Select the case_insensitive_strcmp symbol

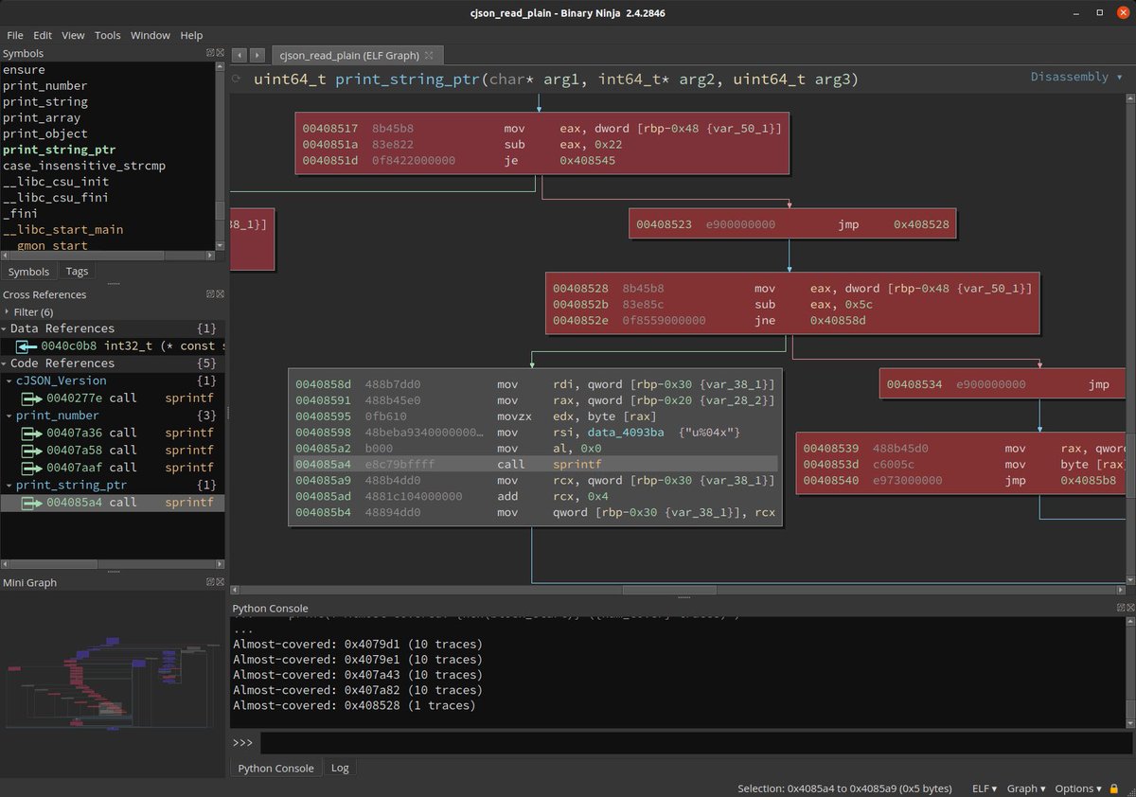[84, 166]
